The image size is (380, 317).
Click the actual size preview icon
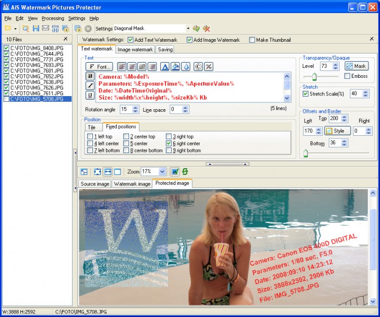[117, 172]
